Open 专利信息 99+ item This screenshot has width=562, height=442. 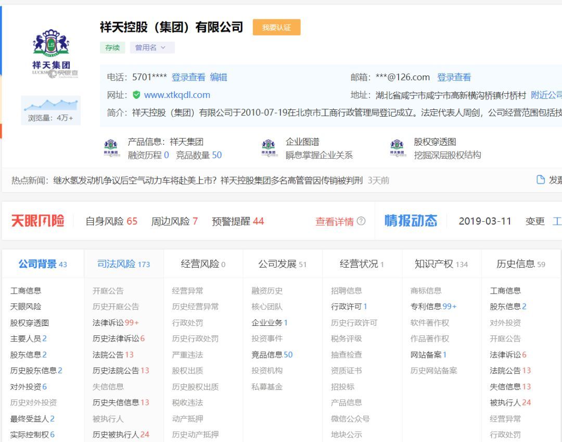click(x=433, y=307)
